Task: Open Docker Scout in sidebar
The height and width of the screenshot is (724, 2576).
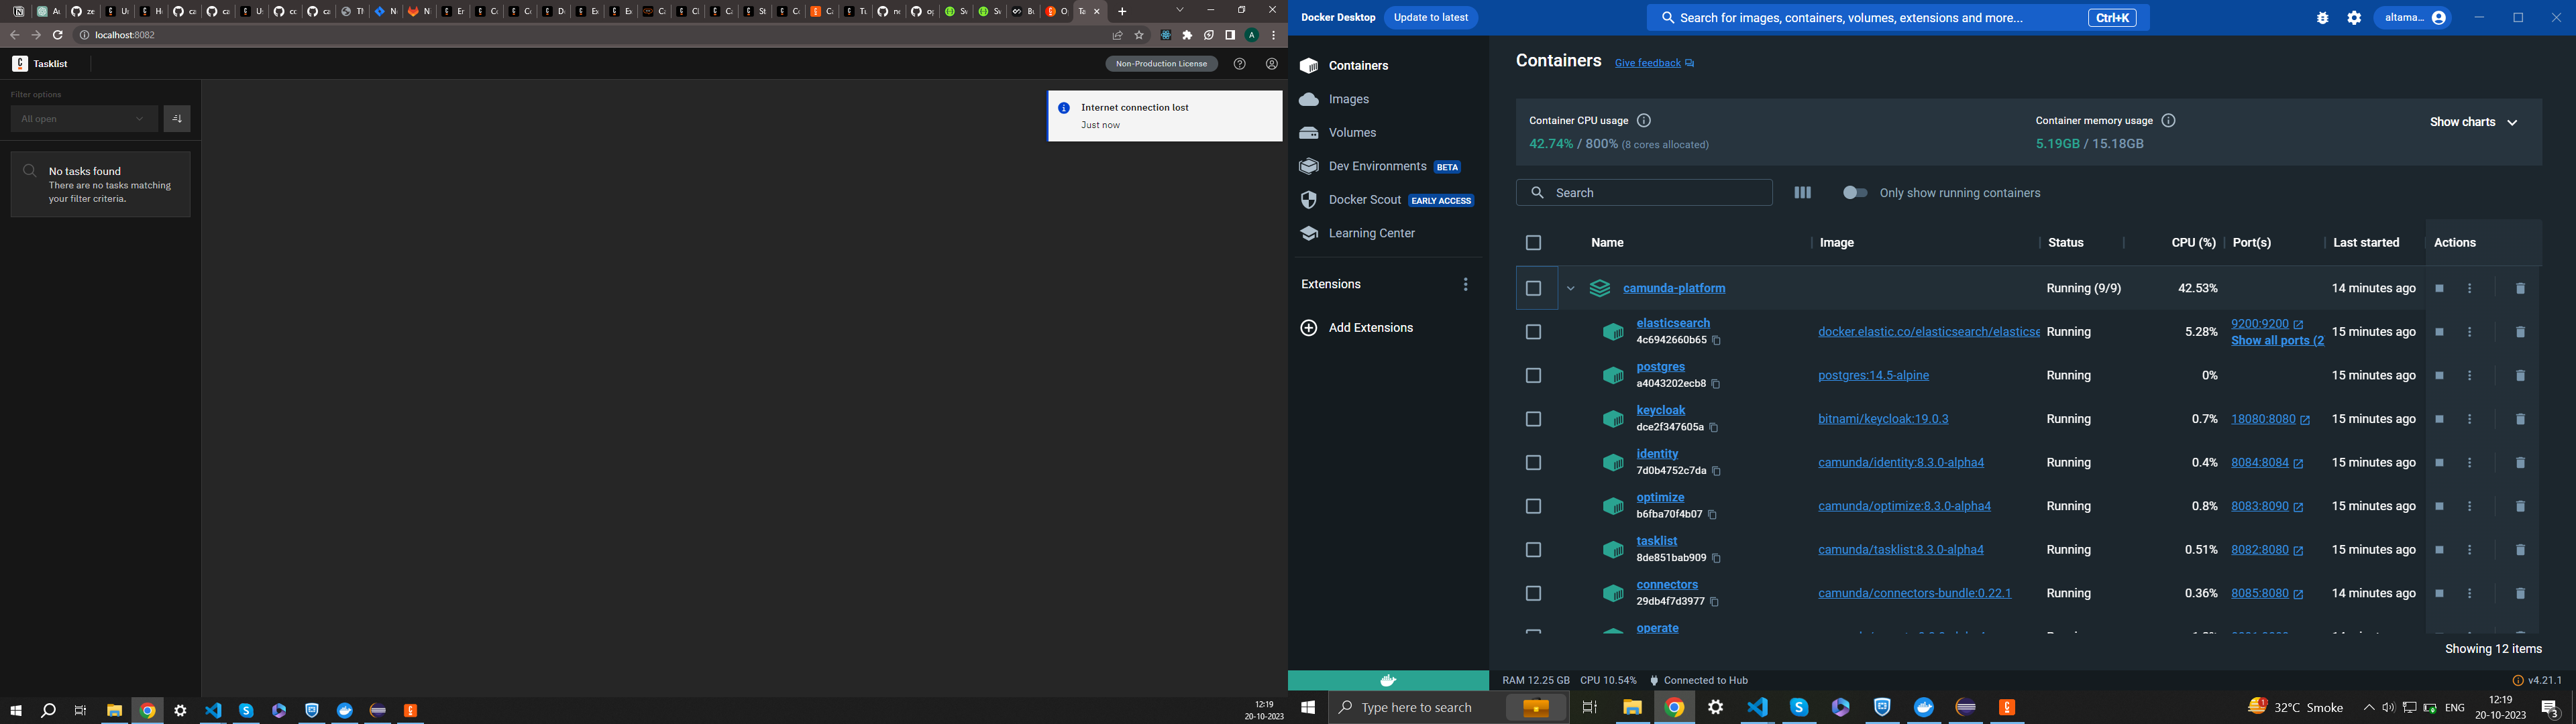Action: click(x=1387, y=200)
